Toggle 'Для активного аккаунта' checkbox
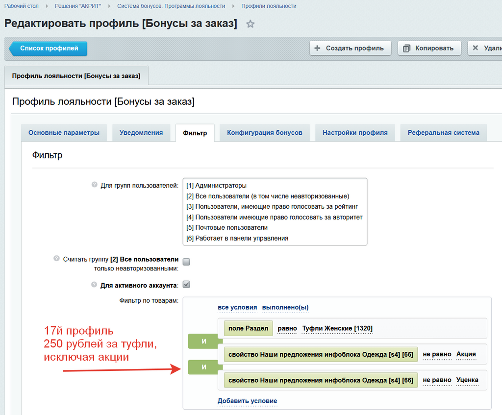Screen dimensions: 502x415 pyautogui.click(x=186, y=285)
